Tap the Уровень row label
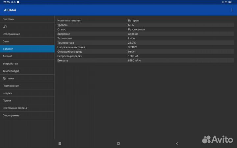The width and height of the screenshot is (237, 148). tap(63, 25)
